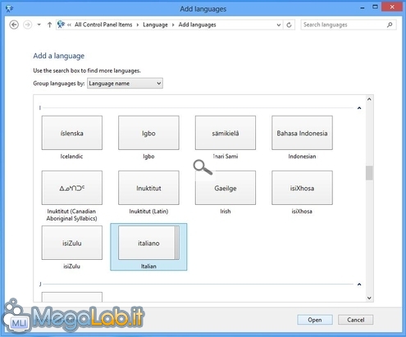
Task: Click the Cancel button
Action: point(355,320)
